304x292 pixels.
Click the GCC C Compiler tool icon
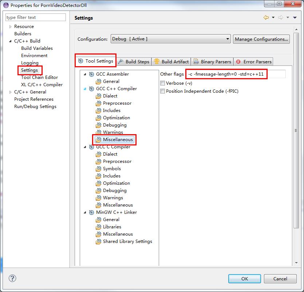(91, 147)
